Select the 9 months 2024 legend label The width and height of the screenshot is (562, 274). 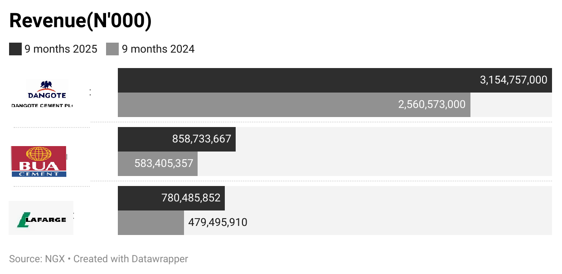tap(158, 49)
